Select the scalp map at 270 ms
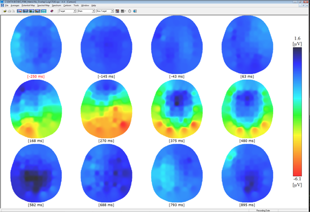The image size is (310, 212). click(x=106, y=109)
